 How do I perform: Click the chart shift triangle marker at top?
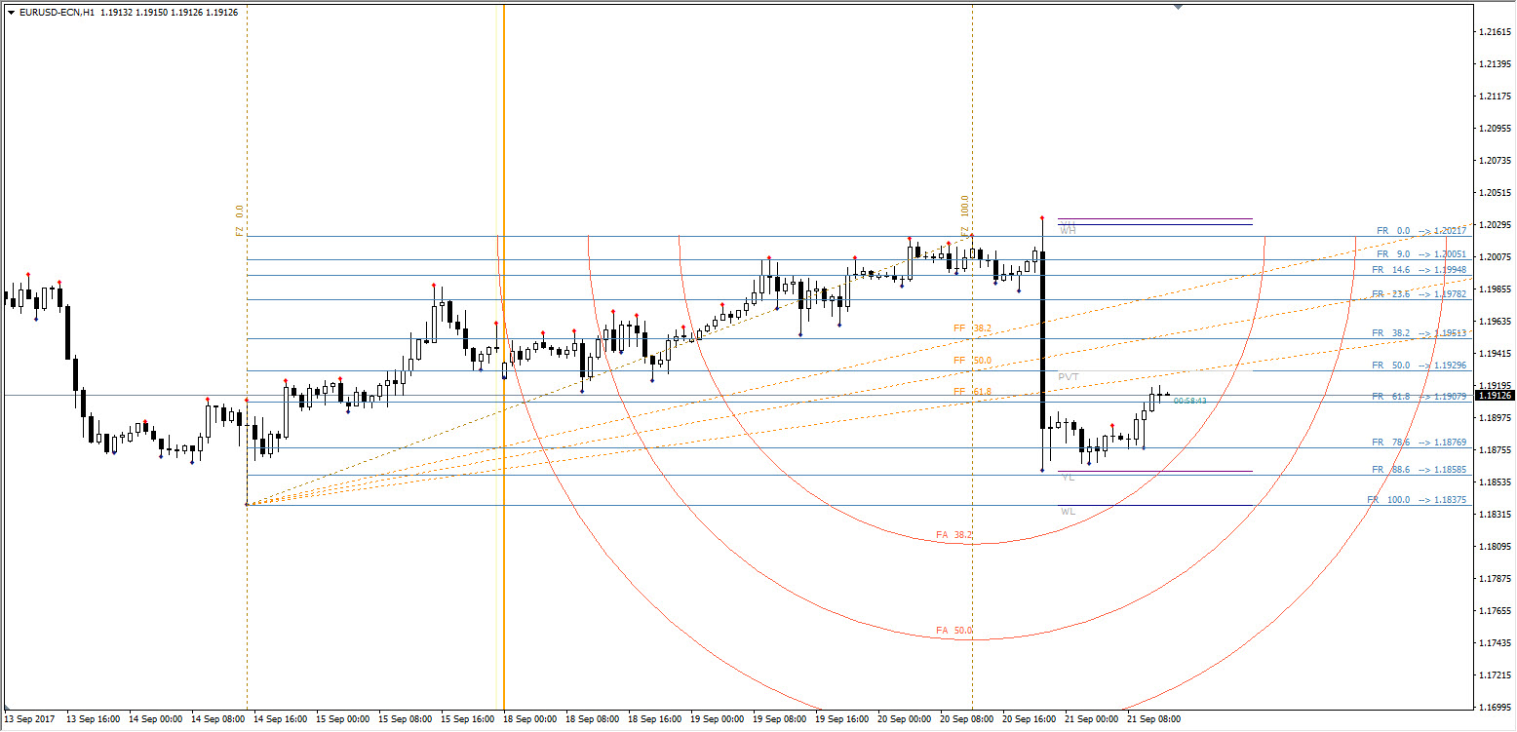(x=1178, y=7)
